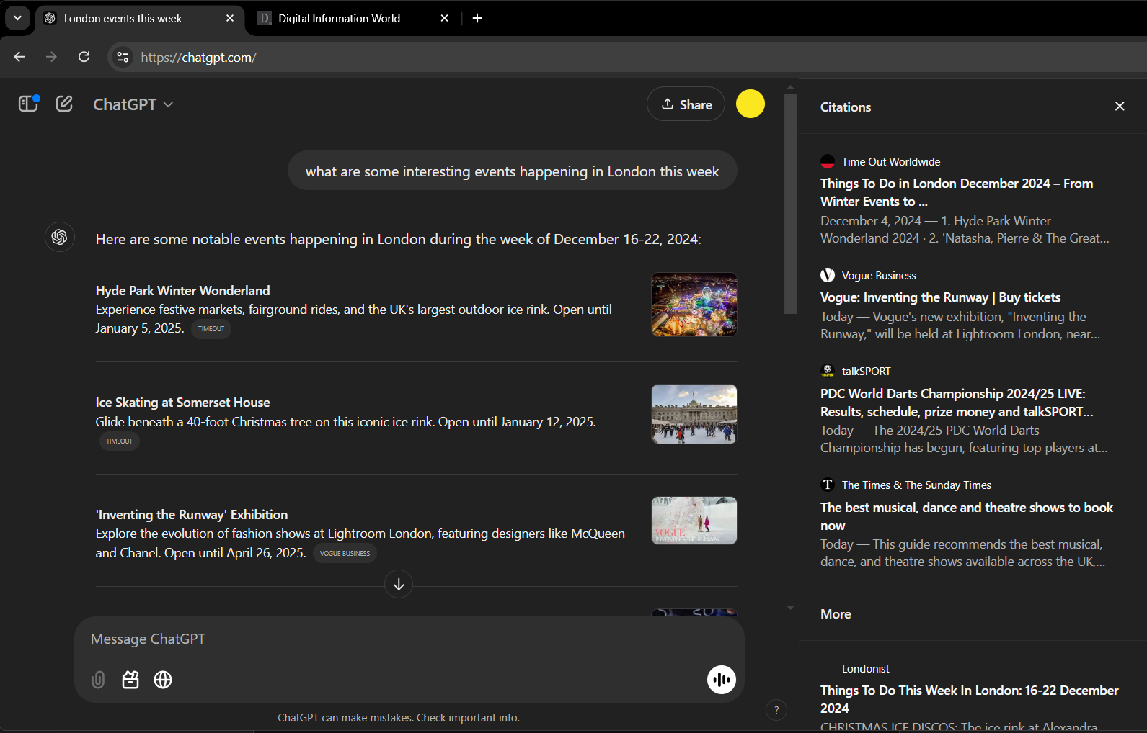The height and width of the screenshot is (733, 1147).
Task: Attach a file with paperclip icon
Action: 98,680
